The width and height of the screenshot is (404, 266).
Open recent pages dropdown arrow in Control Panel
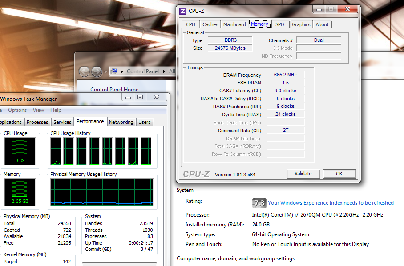(105, 72)
